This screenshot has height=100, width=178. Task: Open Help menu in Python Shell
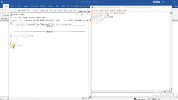tap(44, 18)
